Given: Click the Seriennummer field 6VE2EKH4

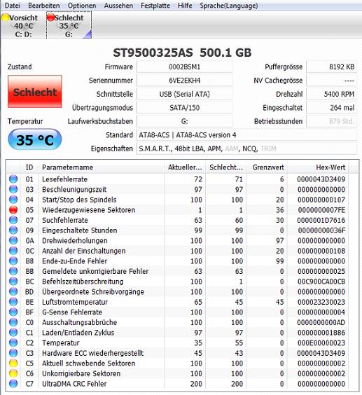Looking at the screenshot, I should pyautogui.click(x=184, y=81).
